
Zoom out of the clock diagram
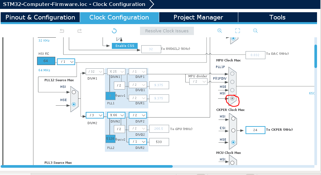pos(255,31)
